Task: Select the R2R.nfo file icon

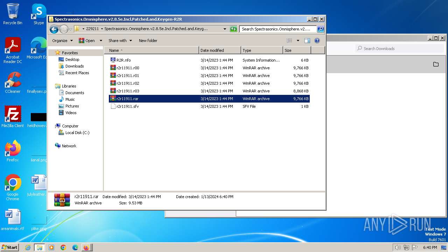Action: click(113, 60)
